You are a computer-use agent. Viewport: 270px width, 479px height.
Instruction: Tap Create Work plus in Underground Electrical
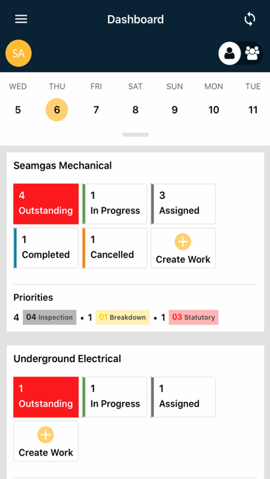coord(46,441)
